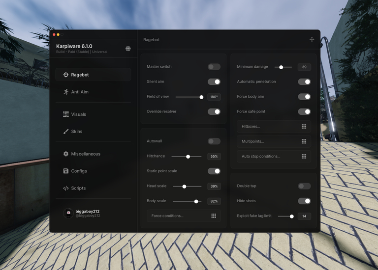Click the biggaboy212 username

pyautogui.click(x=88, y=211)
